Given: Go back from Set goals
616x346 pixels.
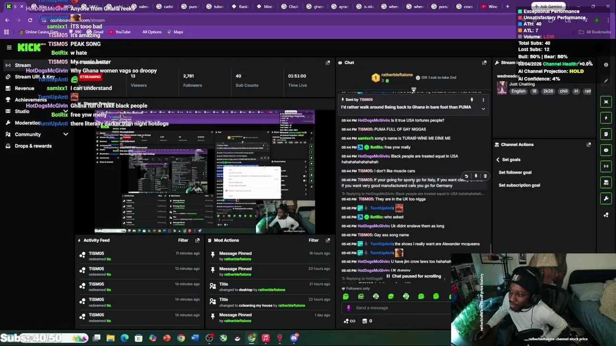Looking at the screenshot, I should click(x=498, y=160).
